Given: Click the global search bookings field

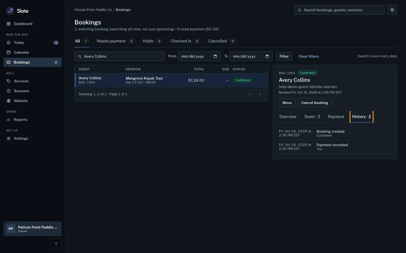Looking at the screenshot, I should click(339, 10).
